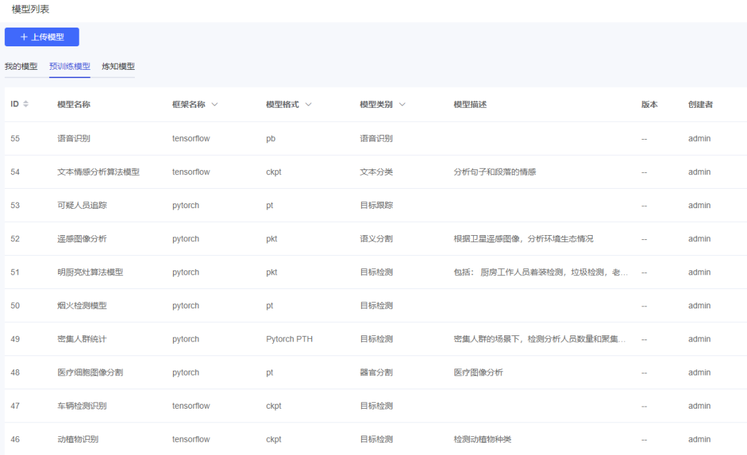Click 动植物识别 model name
The width and height of the screenshot is (747, 455).
(x=77, y=439)
